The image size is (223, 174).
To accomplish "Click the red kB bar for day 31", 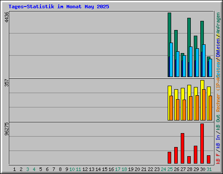I will (209, 160).
